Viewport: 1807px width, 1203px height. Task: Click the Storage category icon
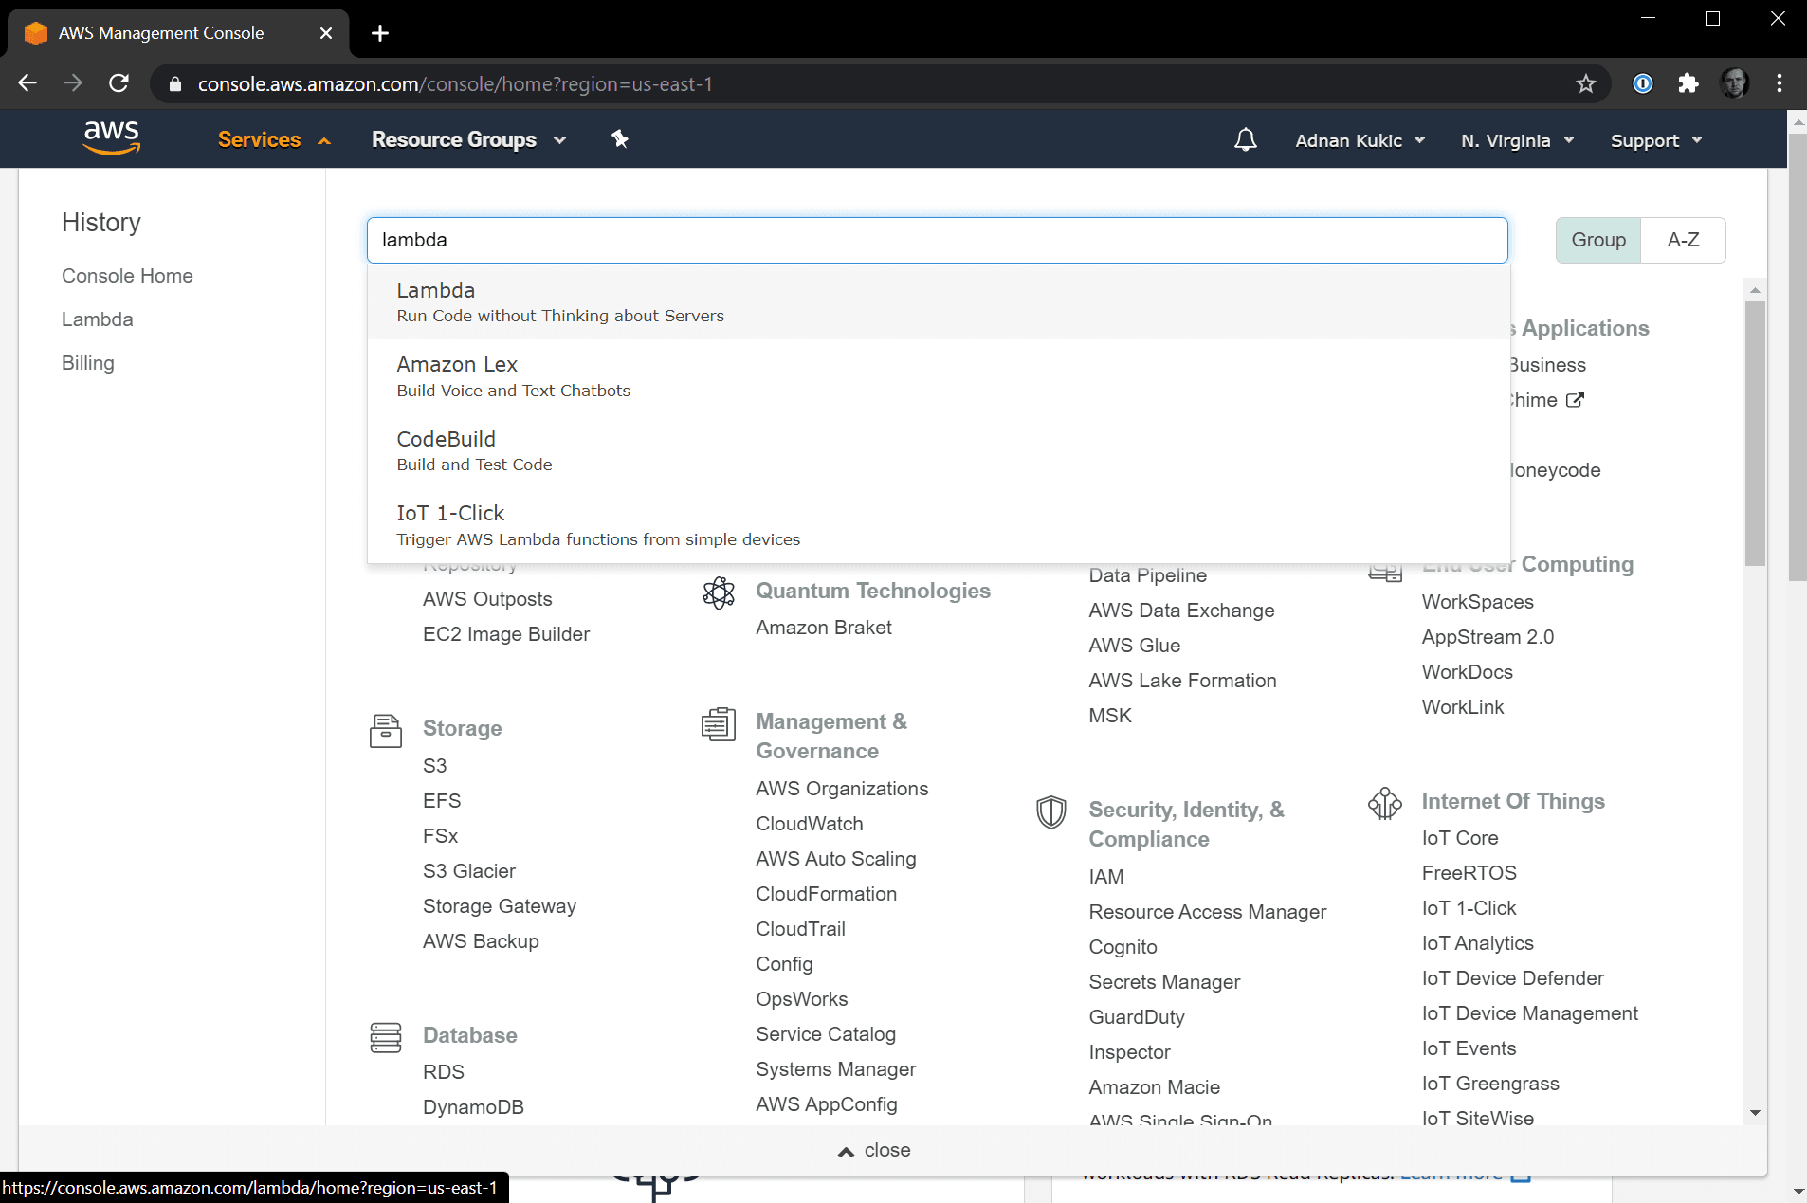[385, 730]
